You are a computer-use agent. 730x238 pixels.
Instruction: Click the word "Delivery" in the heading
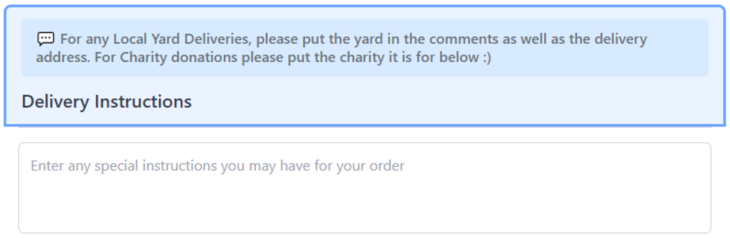click(56, 102)
